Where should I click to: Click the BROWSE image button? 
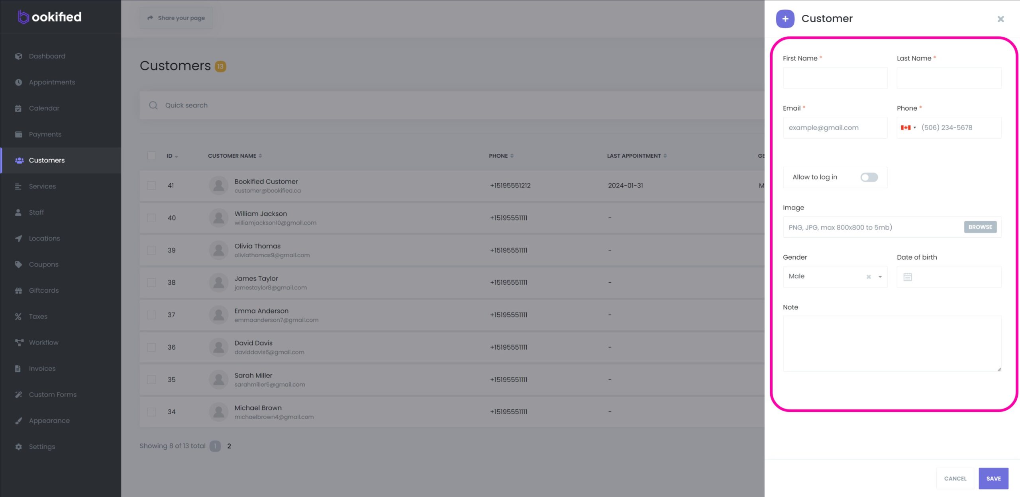980,227
